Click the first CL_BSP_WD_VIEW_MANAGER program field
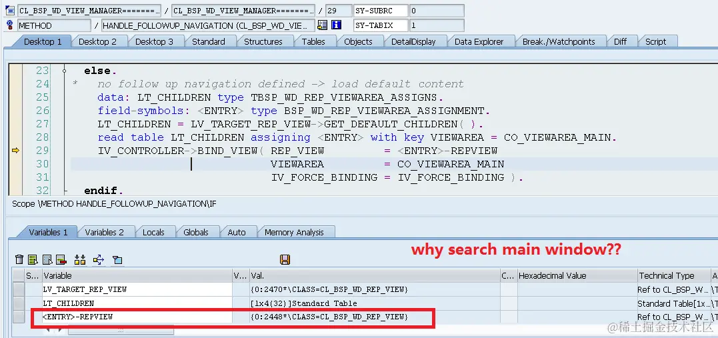 click(89, 11)
